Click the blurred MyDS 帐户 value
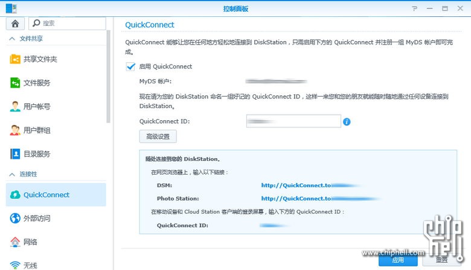This screenshot has width=471, height=270. click(x=276, y=81)
